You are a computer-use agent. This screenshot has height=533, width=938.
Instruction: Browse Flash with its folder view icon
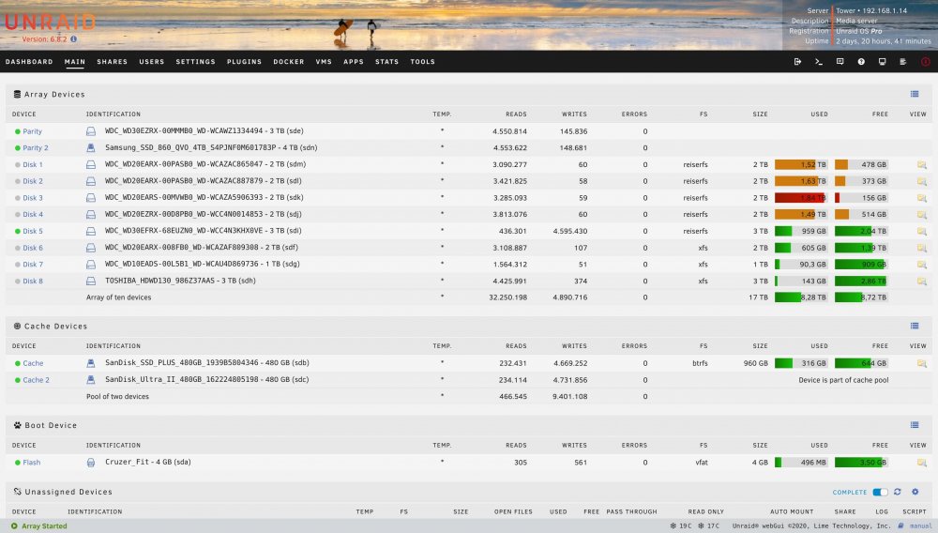[921, 463]
